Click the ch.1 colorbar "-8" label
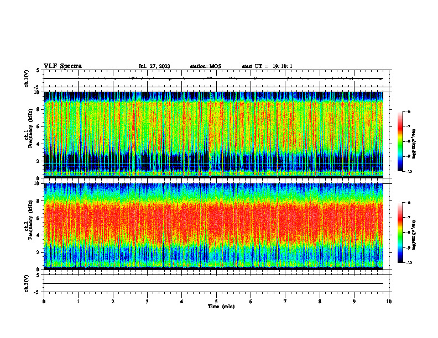The image size is (438, 338). (x=408, y=141)
